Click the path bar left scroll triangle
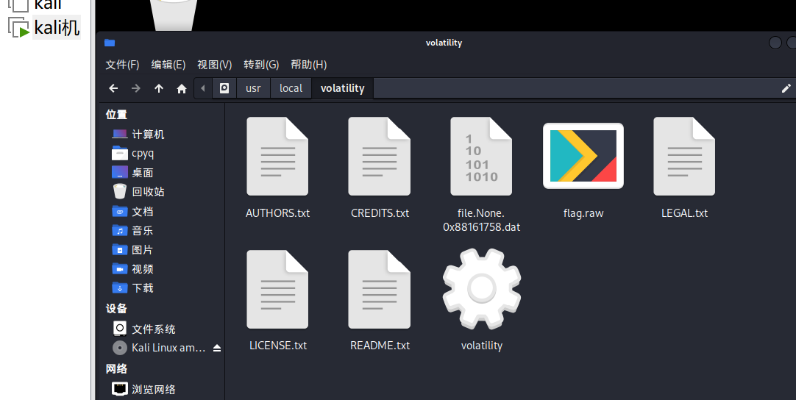The image size is (796, 400). tap(203, 88)
